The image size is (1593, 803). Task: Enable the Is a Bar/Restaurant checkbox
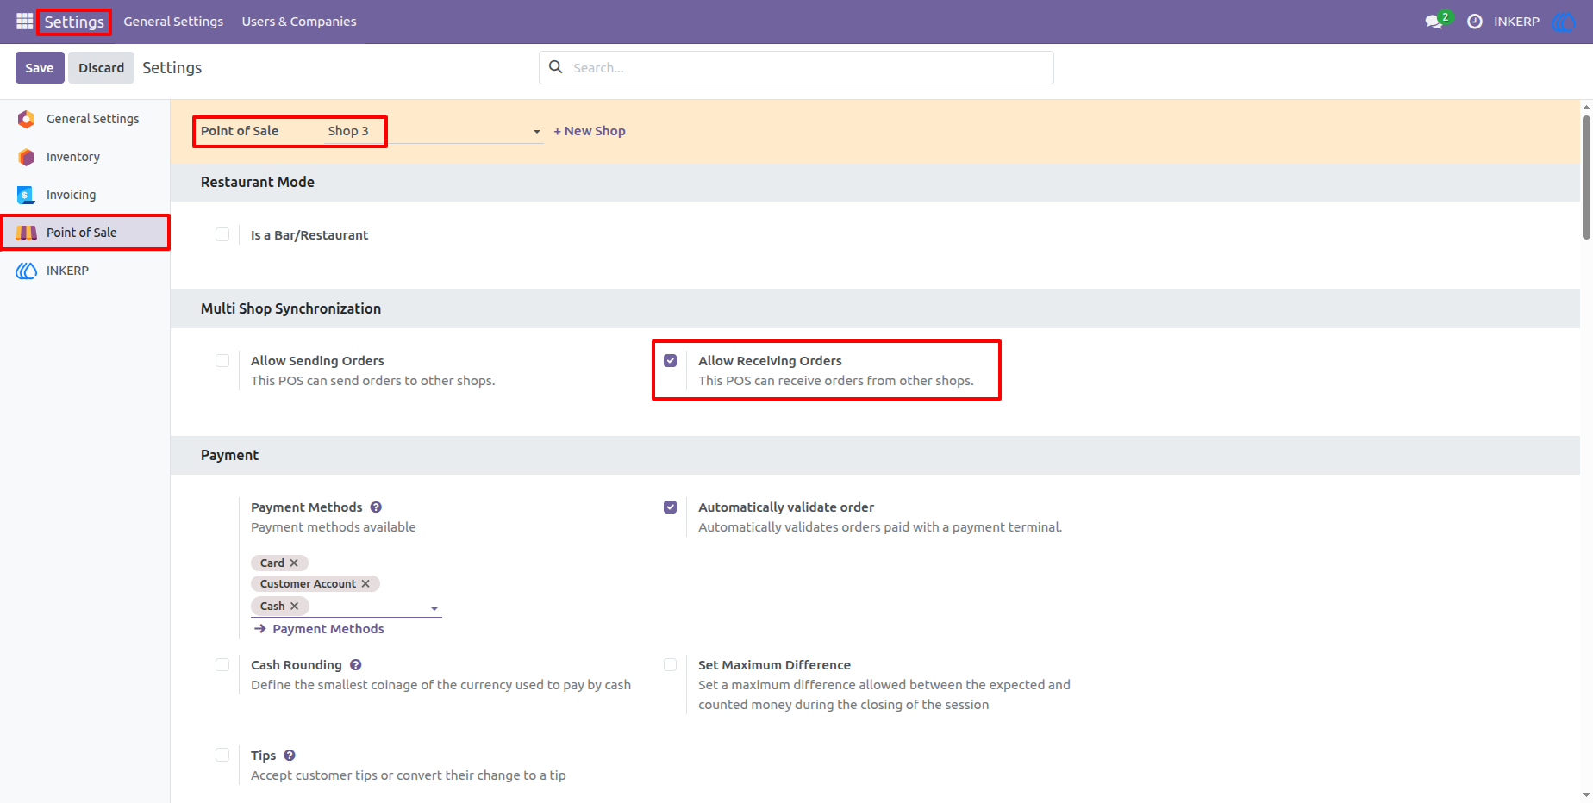[x=222, y=234]
